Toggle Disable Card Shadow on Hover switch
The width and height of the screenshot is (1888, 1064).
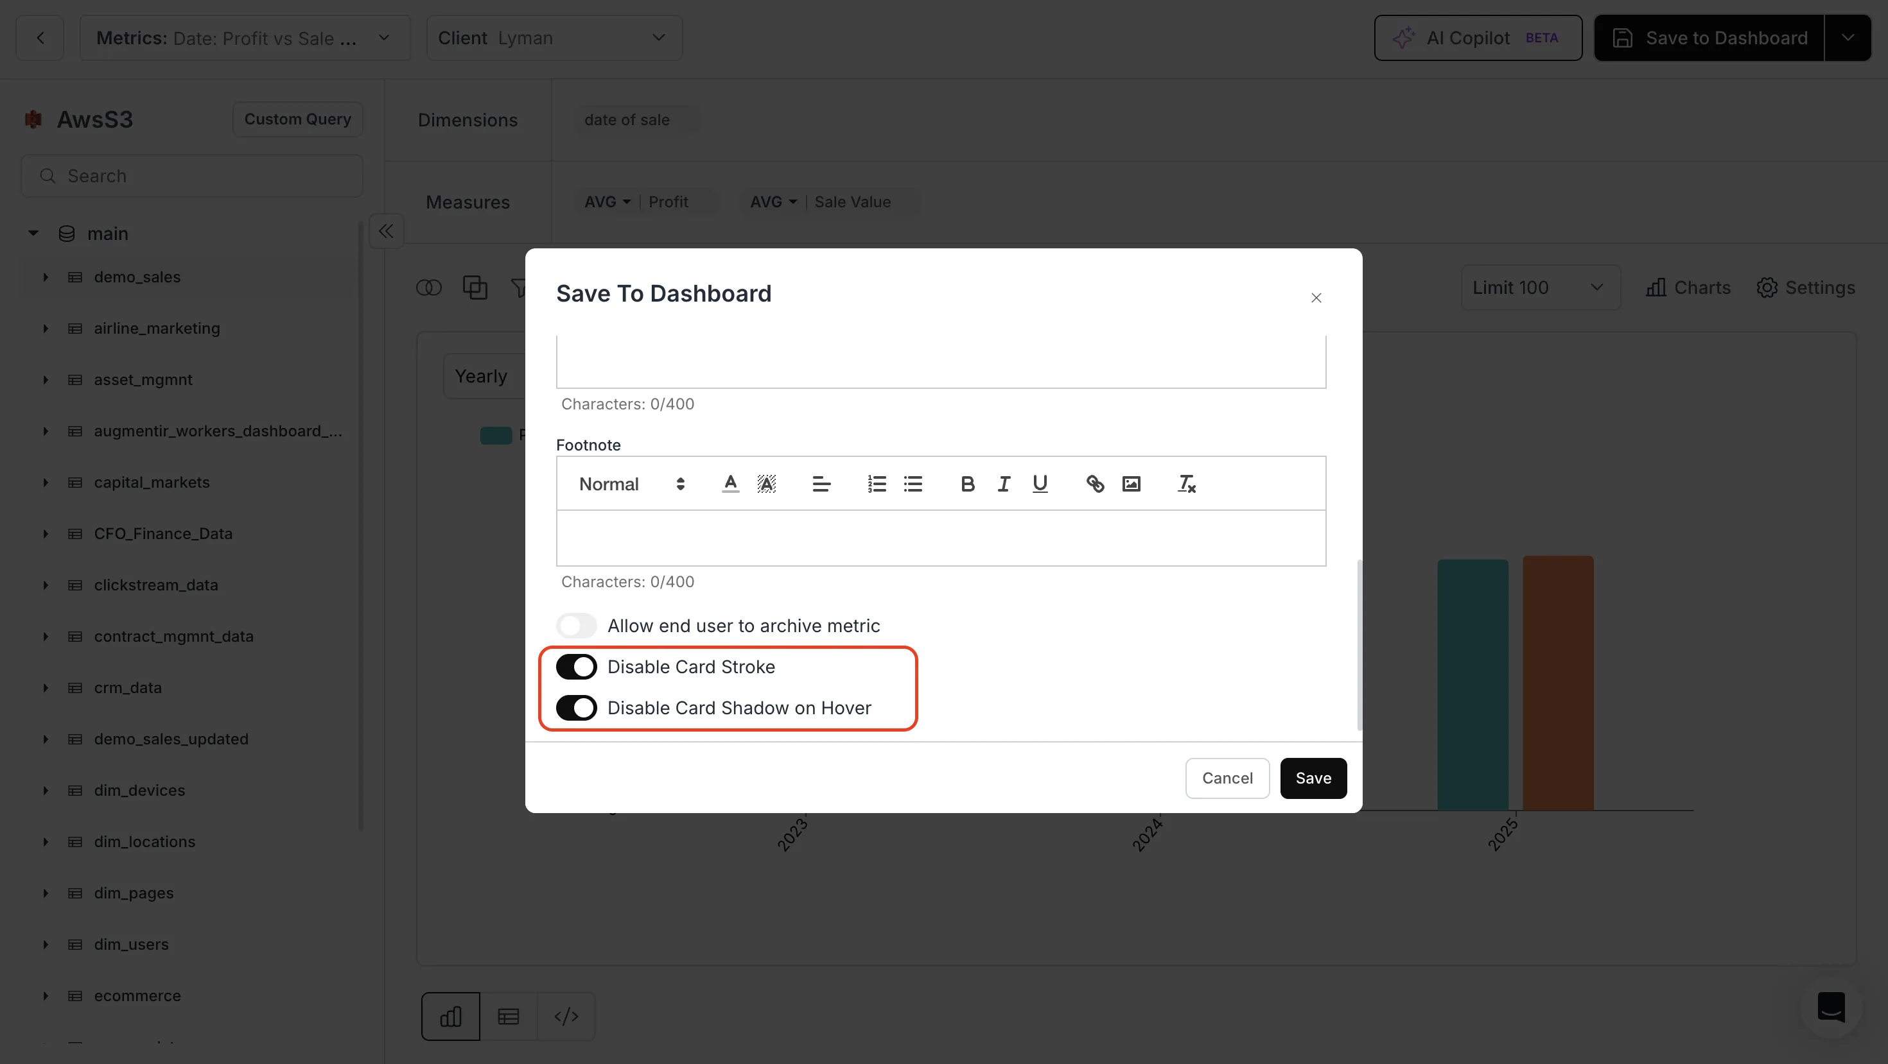(x=576, y=708)
